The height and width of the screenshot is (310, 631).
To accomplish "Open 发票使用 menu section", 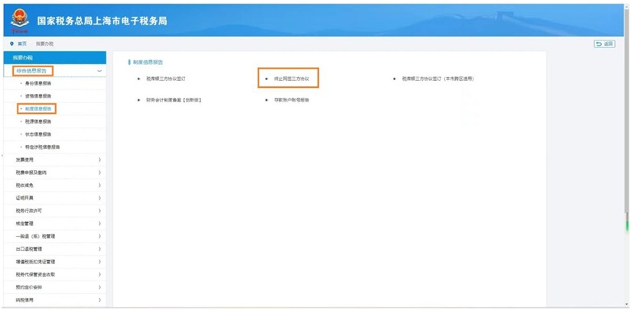I will (x=25, y=160).
